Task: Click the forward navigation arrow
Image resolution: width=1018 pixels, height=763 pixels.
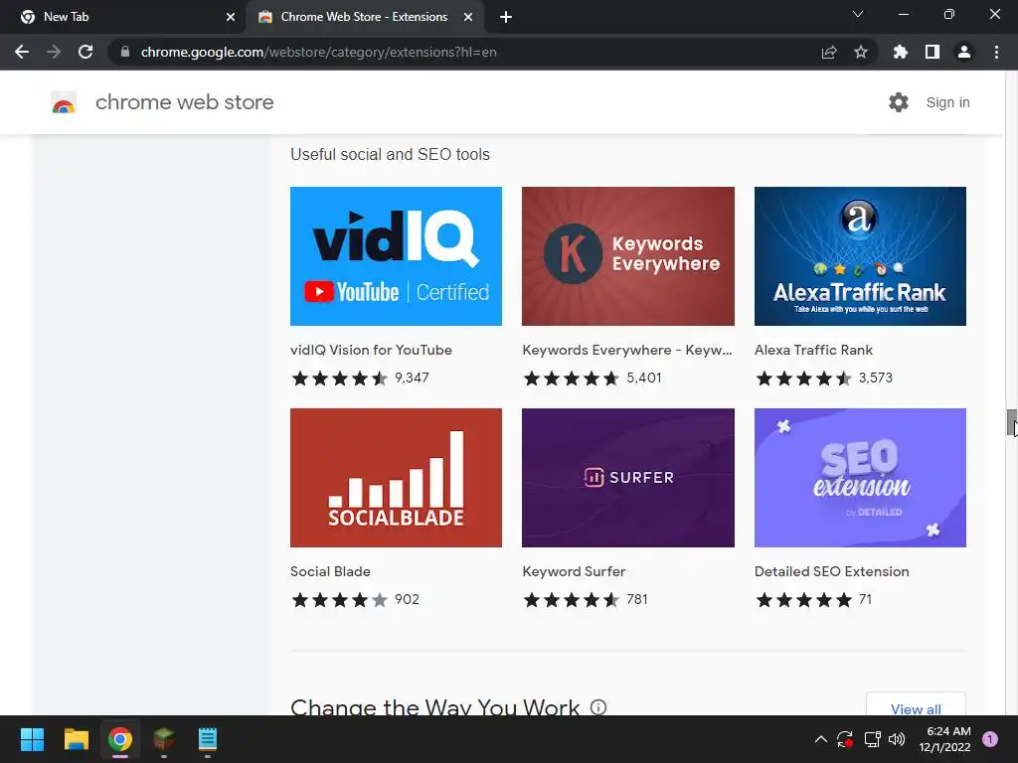Action: click(54, 52)
